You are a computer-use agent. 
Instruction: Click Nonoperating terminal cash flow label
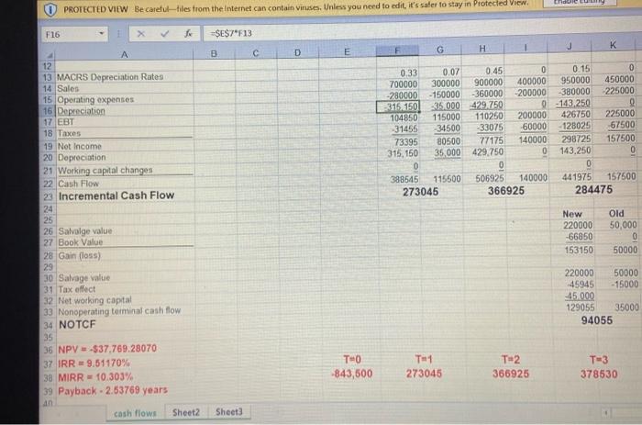click(x=119, y=311)
